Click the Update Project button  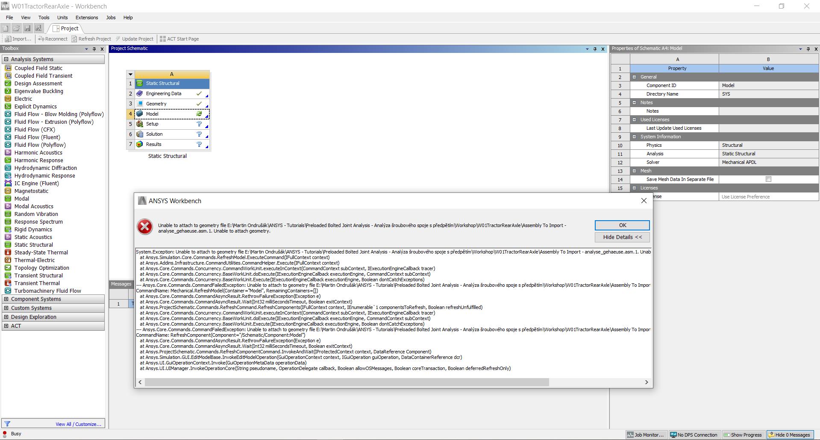pyautogui.click(x=134, y=39)
